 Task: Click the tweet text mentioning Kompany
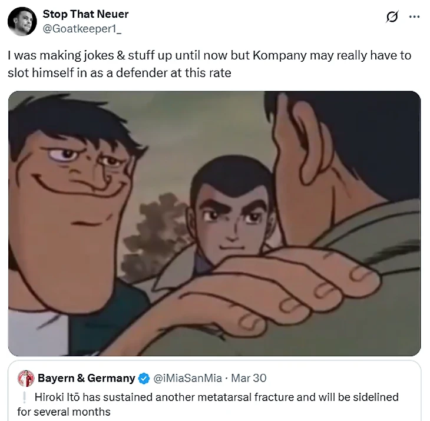[x=210, y=64]
